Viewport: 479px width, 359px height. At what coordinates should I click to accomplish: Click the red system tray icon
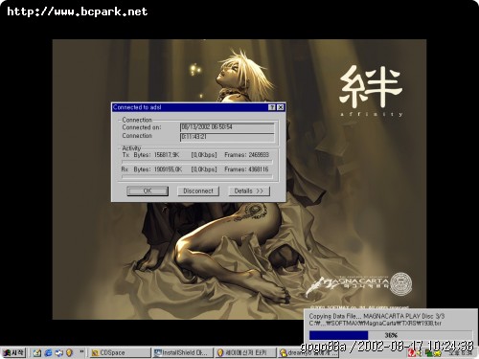411,353
